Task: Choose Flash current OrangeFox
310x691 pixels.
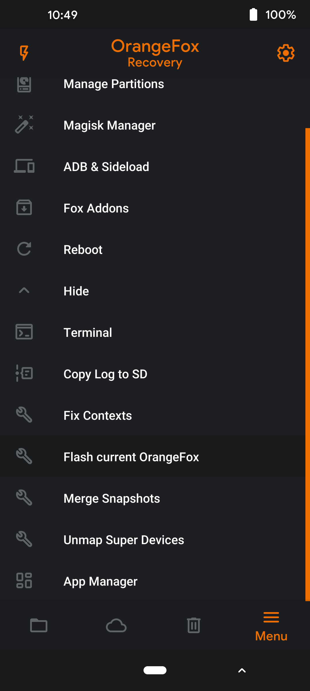Action: point(131,457)
